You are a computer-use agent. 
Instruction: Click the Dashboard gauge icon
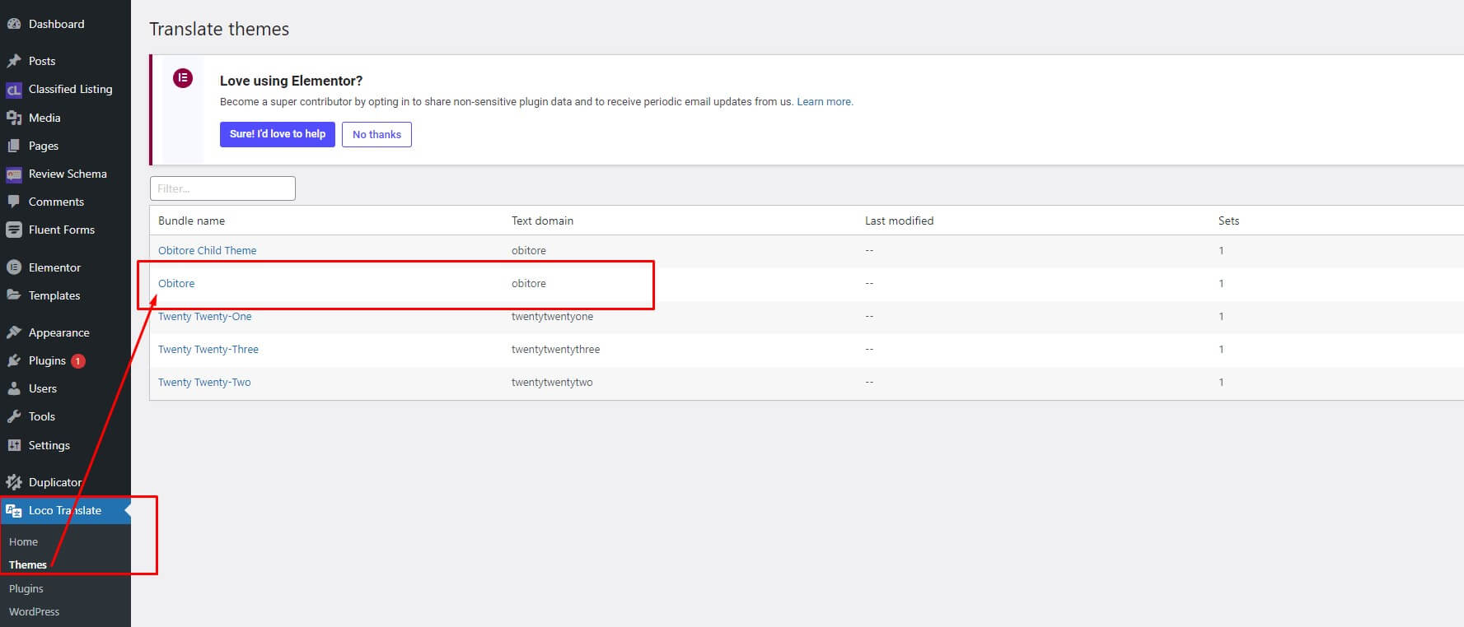(14, 25)
